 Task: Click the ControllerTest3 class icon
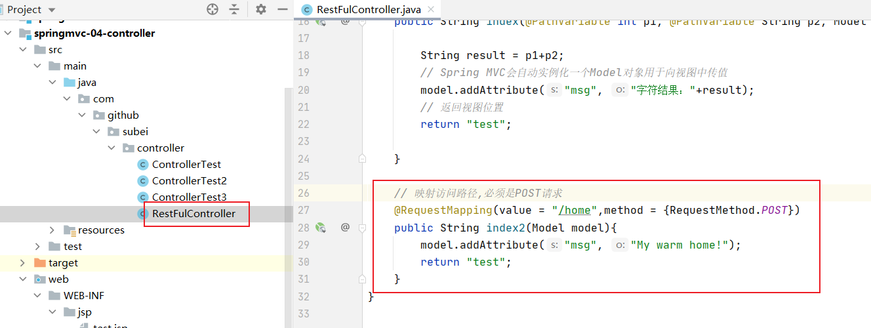pyautogui.click(x=142, y=197)
